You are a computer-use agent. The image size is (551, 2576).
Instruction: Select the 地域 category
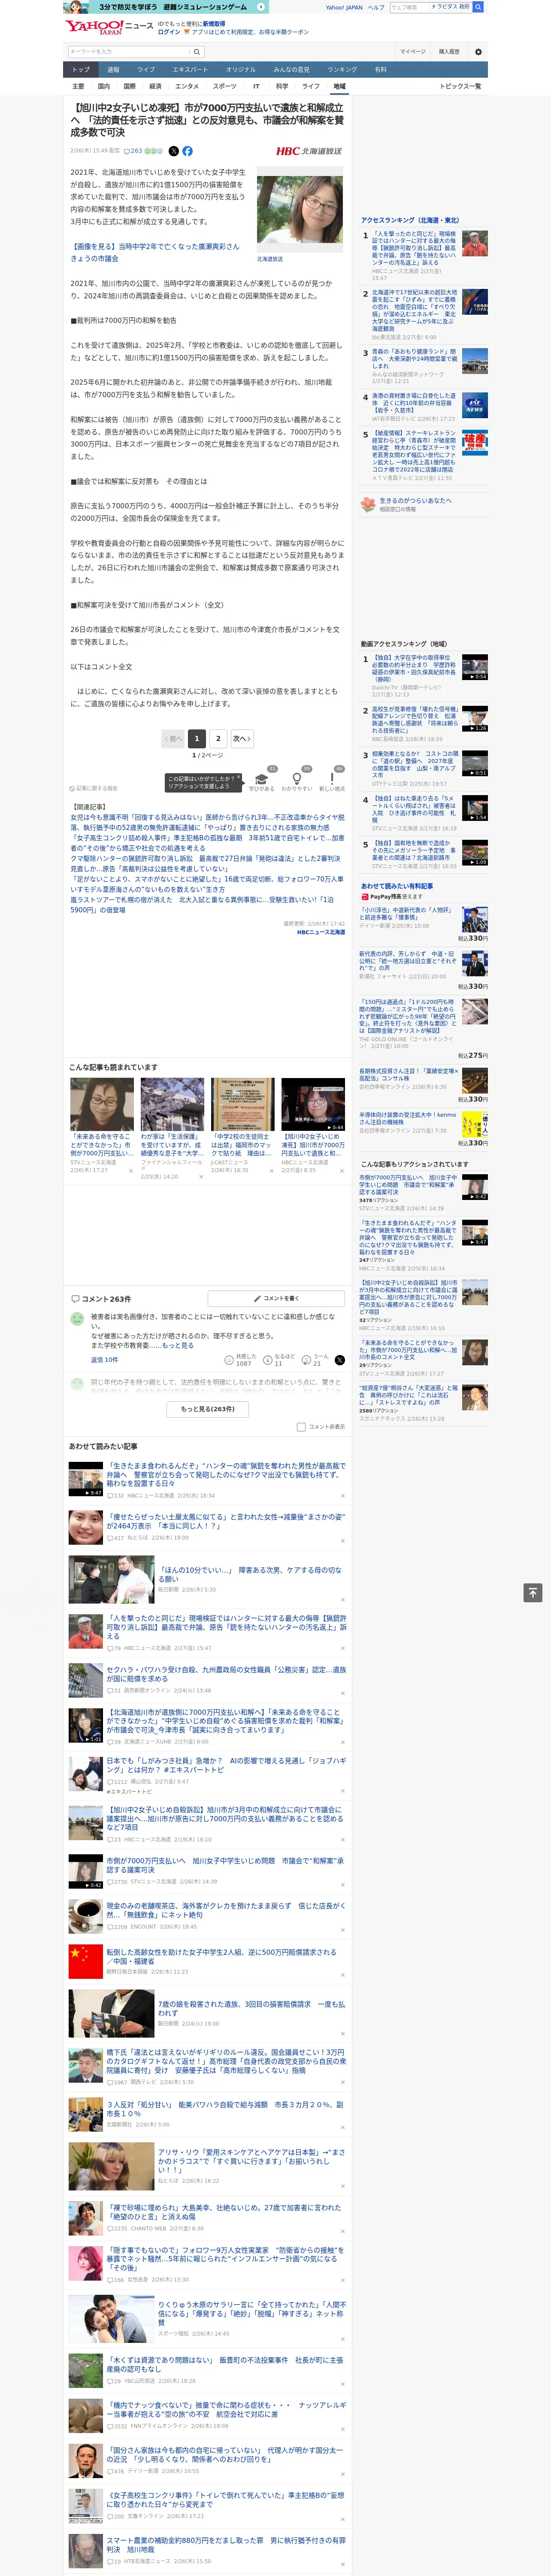click(x=339, y=86)
